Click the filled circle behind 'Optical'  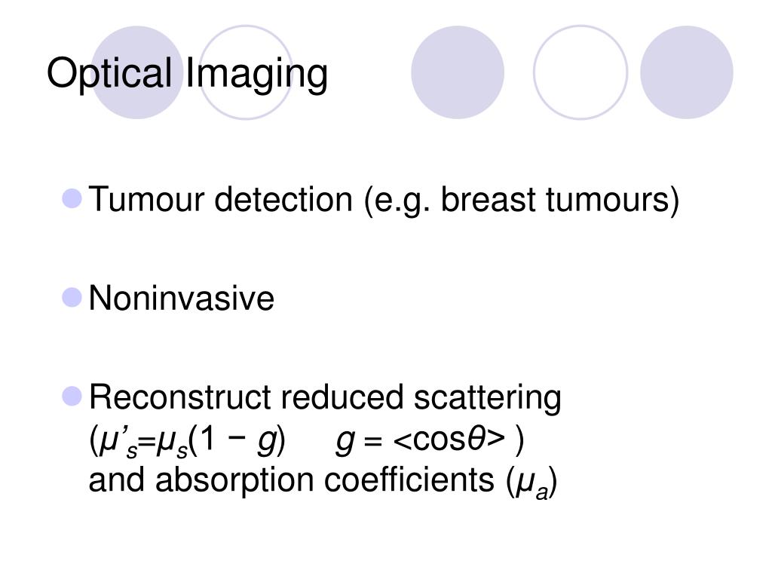click(x=137, y=72)
